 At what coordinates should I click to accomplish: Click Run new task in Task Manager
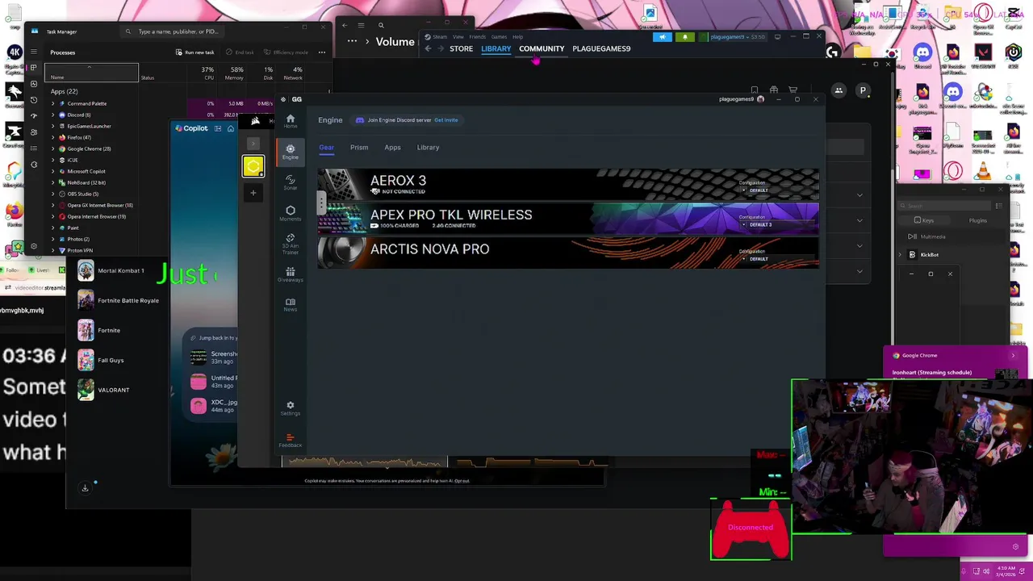point(194,52)
